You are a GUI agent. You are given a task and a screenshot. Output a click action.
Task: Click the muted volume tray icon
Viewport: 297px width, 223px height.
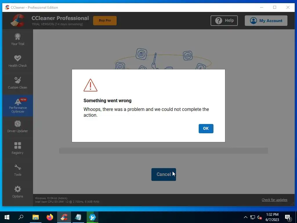259,217
